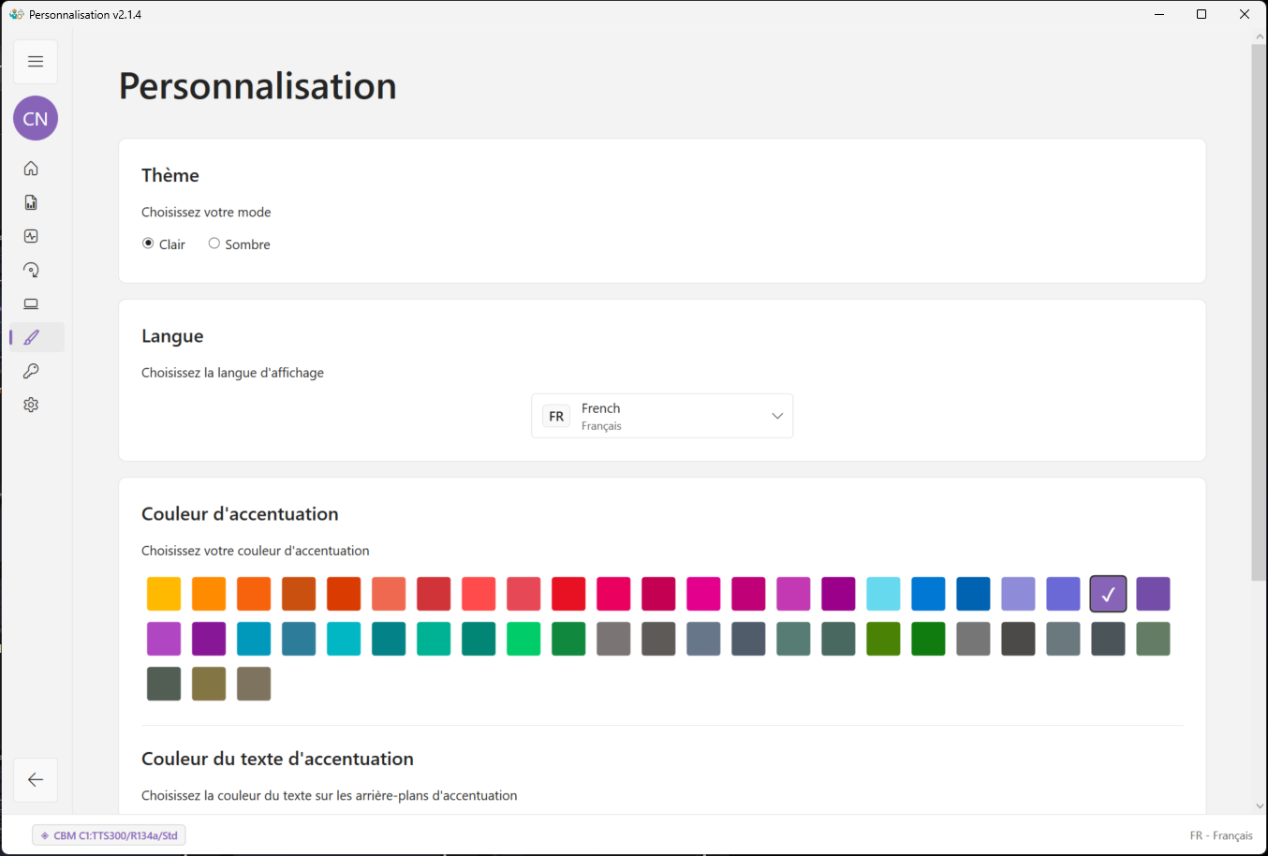Pick the light sky-blue accent swatch
Image resolution: width=1268 pixels, height=856 pixels.
[x=883, y=594]
